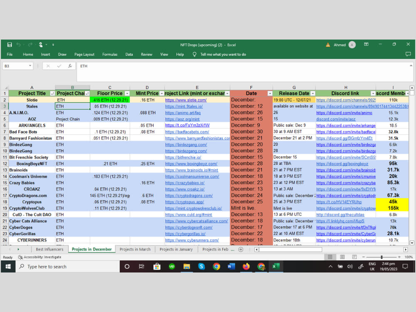Open the badfacebots.com link
Screen dimensions: 416x312
click(x=187, y=132)
